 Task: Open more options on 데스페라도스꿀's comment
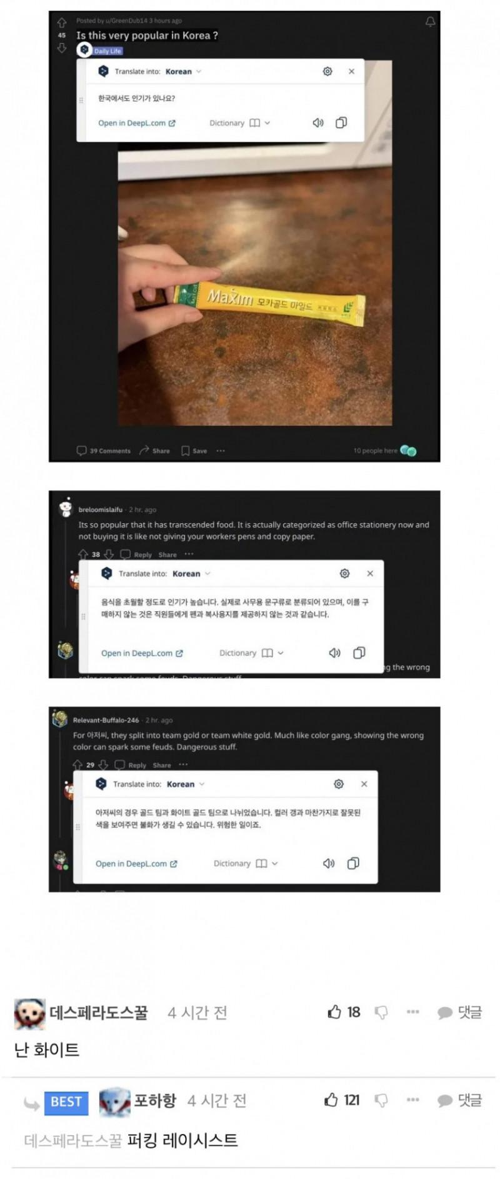pos(412,1012)
